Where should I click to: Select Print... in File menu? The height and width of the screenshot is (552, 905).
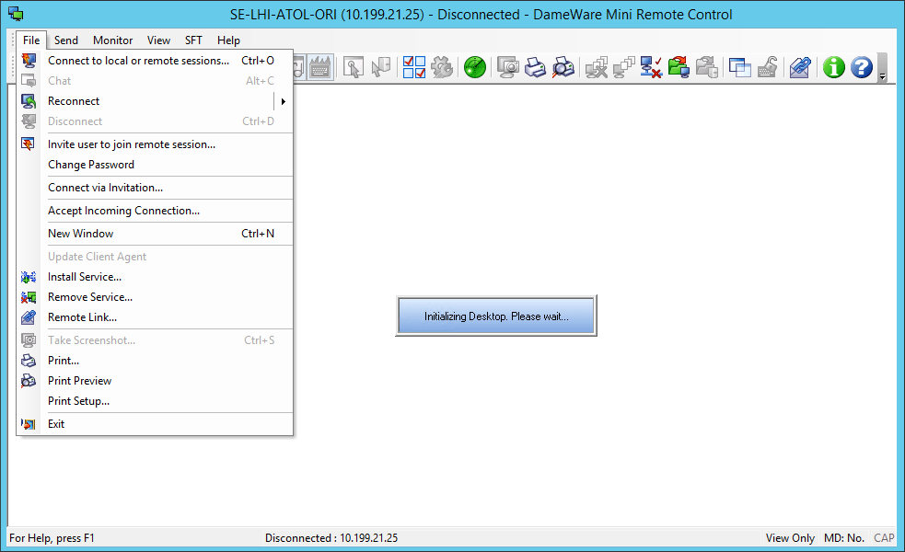tap(156, 361)
